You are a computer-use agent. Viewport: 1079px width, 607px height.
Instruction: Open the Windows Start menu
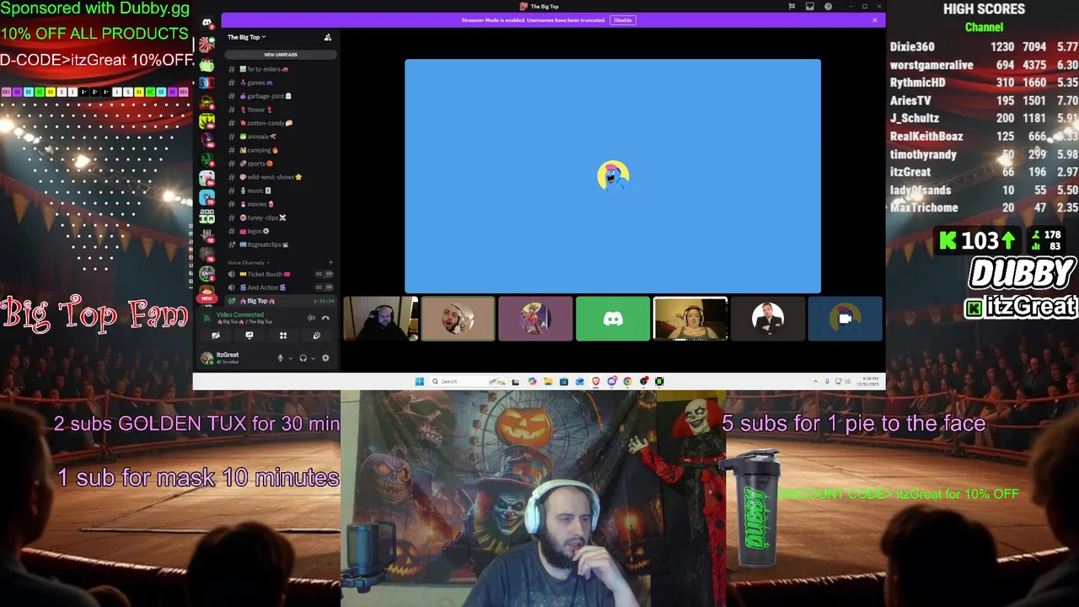pos(419,381)
